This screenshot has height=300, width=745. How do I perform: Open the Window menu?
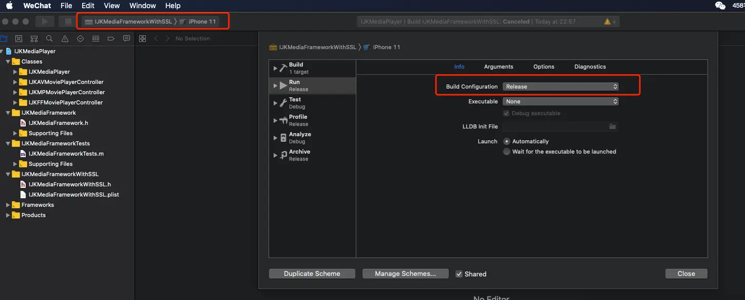tap(143, 6)
